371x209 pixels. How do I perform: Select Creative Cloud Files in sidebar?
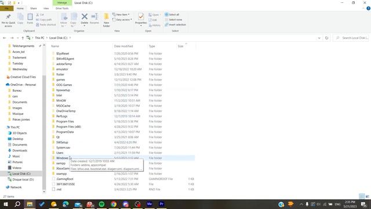coord(23,77)
